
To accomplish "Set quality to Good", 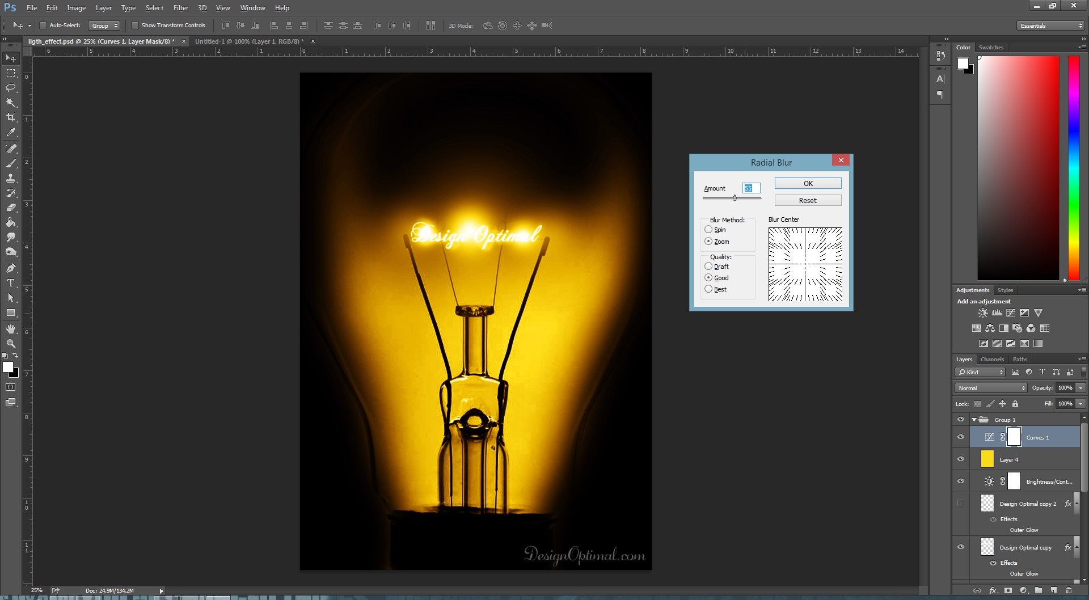I will (x=708, y=277).
